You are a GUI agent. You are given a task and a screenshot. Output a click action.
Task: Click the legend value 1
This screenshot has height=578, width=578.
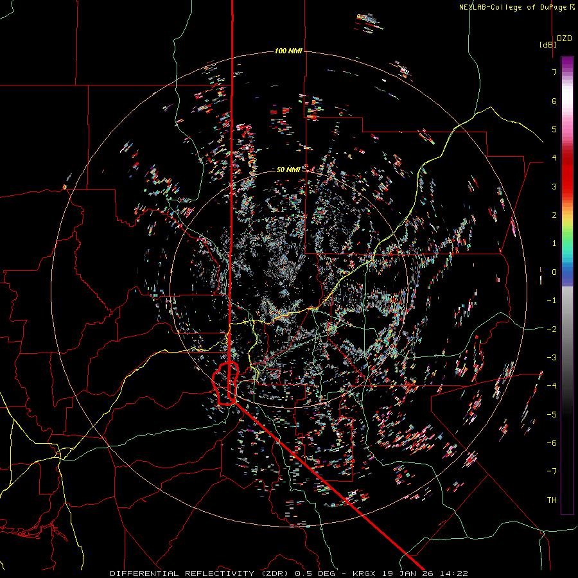[554, 243]
